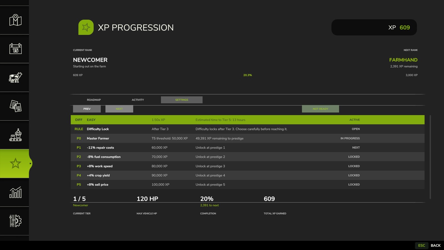Image resolution: width=444 pixels, height=250 pixels.
Task: Switch to the ACTIVITY tab
Action: tap(138, 100)
